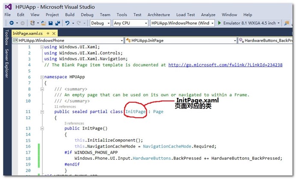This screenshot has width=296, height=179.
Task: Click HardwareButtons type name on line 18
Action: click(x=152, y=158)
